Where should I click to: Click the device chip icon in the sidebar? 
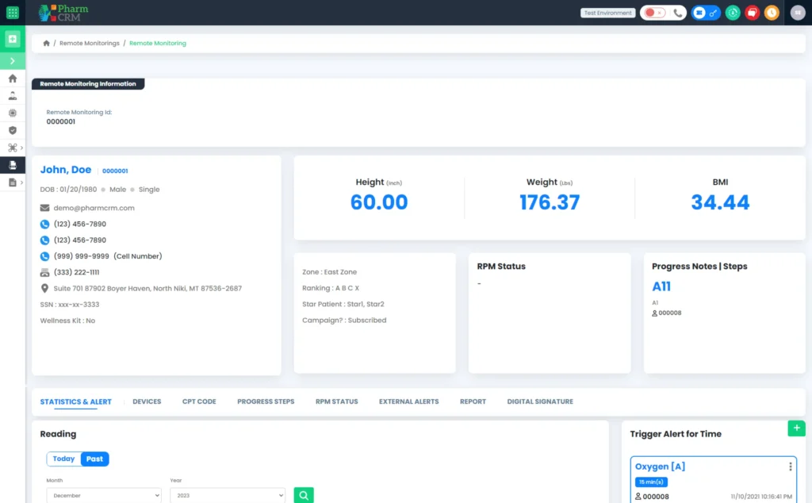pyautogui.click(x=12, y=113)
